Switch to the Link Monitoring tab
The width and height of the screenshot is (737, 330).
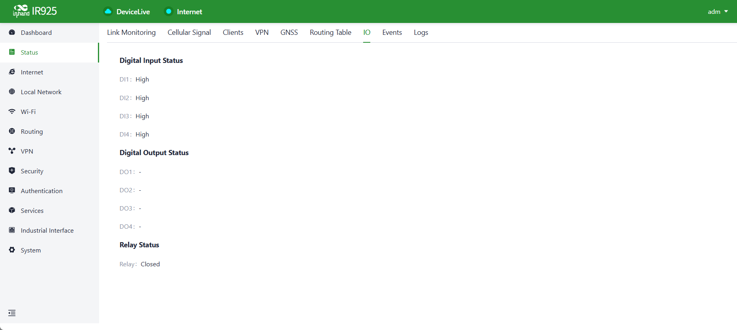[x=131, y=32]
